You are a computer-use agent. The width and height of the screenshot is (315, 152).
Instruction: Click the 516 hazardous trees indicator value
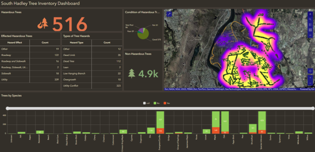coord(70,24)
